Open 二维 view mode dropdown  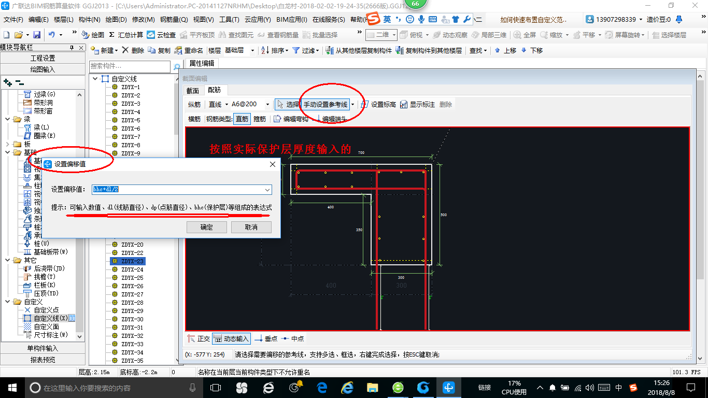pyautogui.click(x=393, y=35)
